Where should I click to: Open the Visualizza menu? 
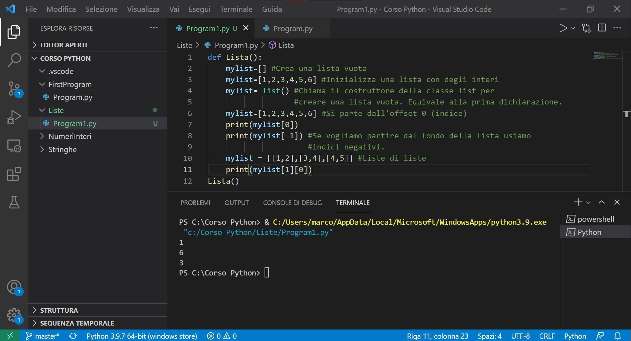[143, 9]
